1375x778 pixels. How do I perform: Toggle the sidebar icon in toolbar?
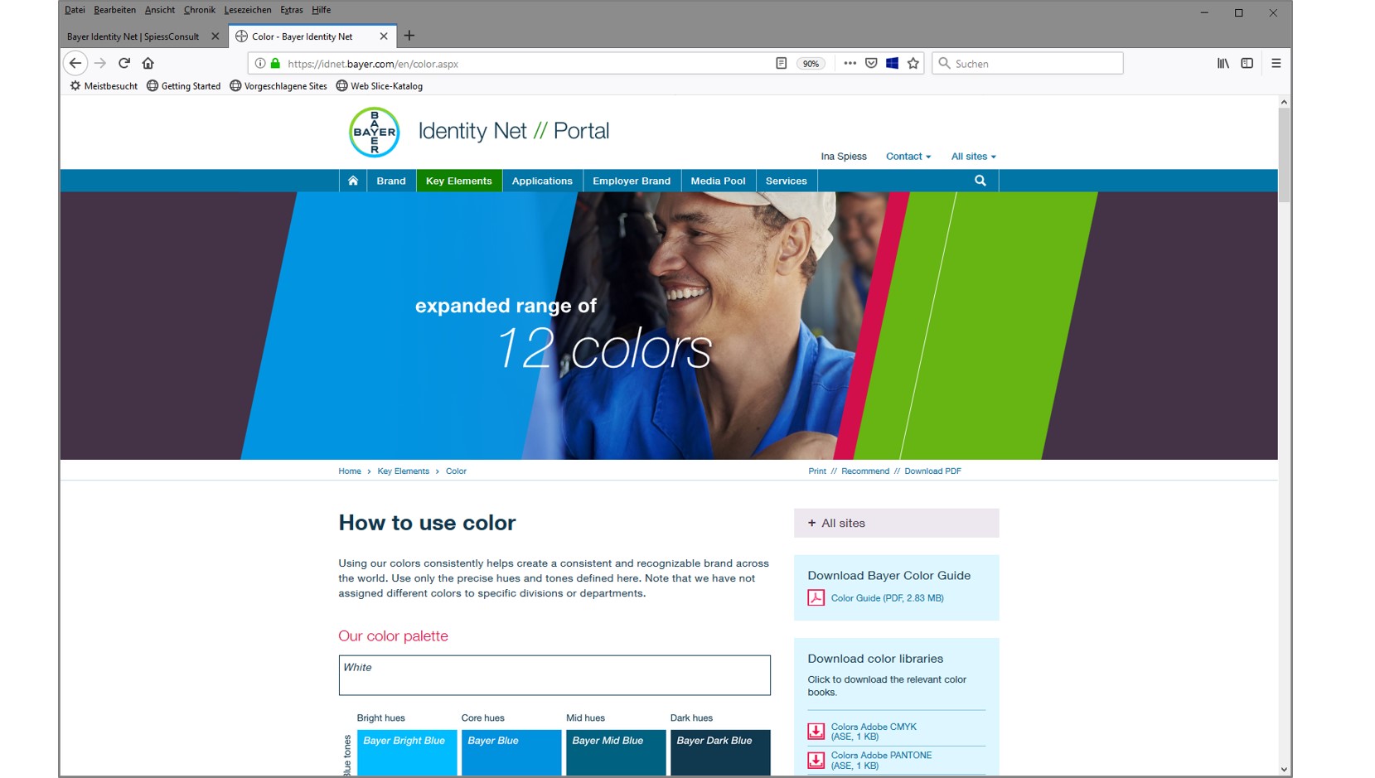(x=1247, y=63)
